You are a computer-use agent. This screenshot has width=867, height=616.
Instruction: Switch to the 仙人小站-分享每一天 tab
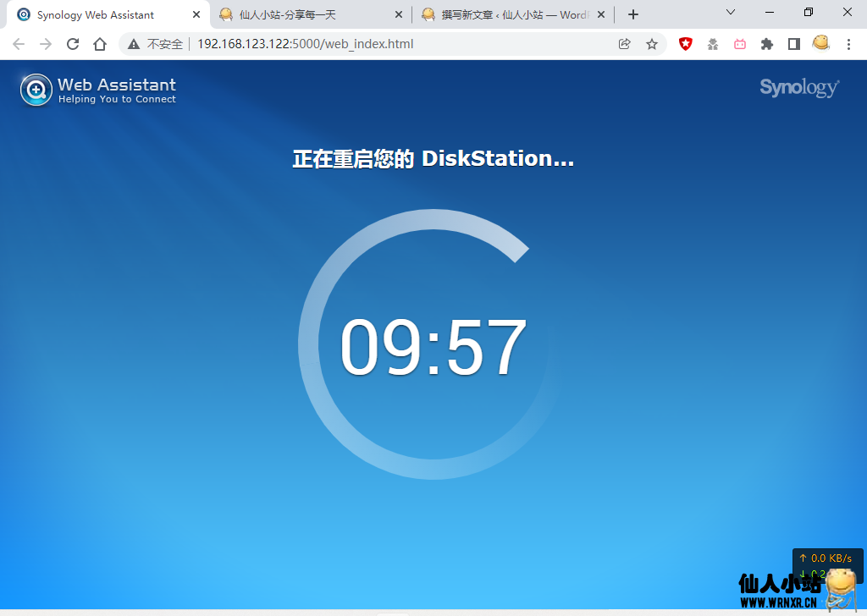coord(301,14)
